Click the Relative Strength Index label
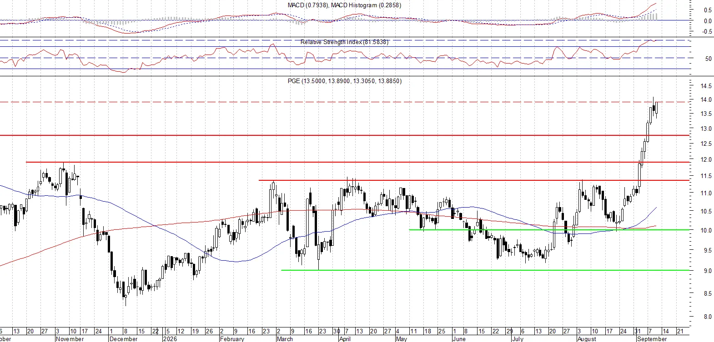Viewport: 714px width, 342px height. (344, 42)
